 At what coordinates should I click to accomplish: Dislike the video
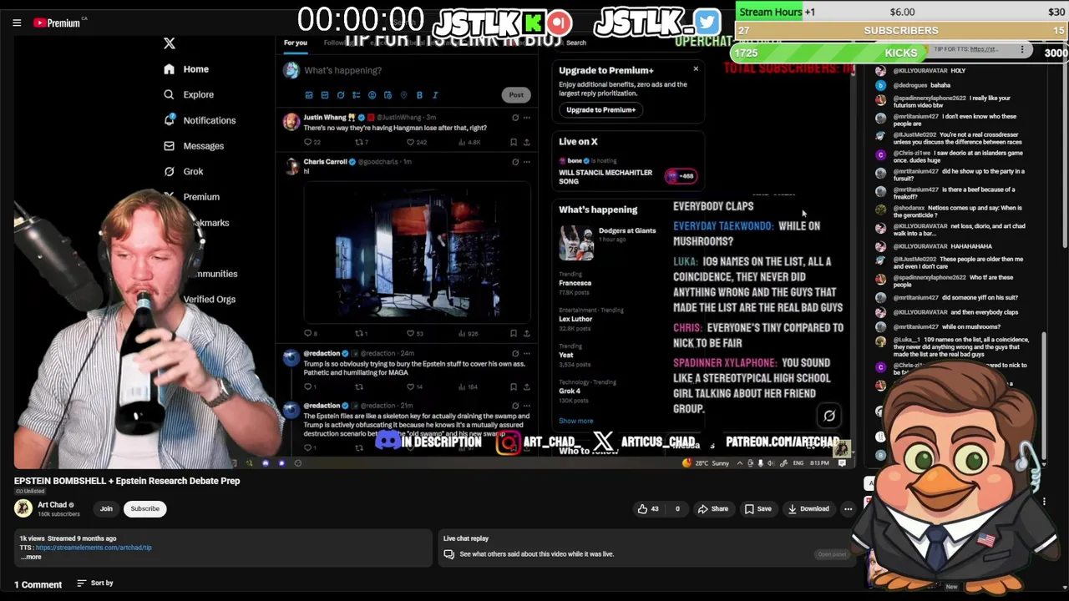point(677,509)
